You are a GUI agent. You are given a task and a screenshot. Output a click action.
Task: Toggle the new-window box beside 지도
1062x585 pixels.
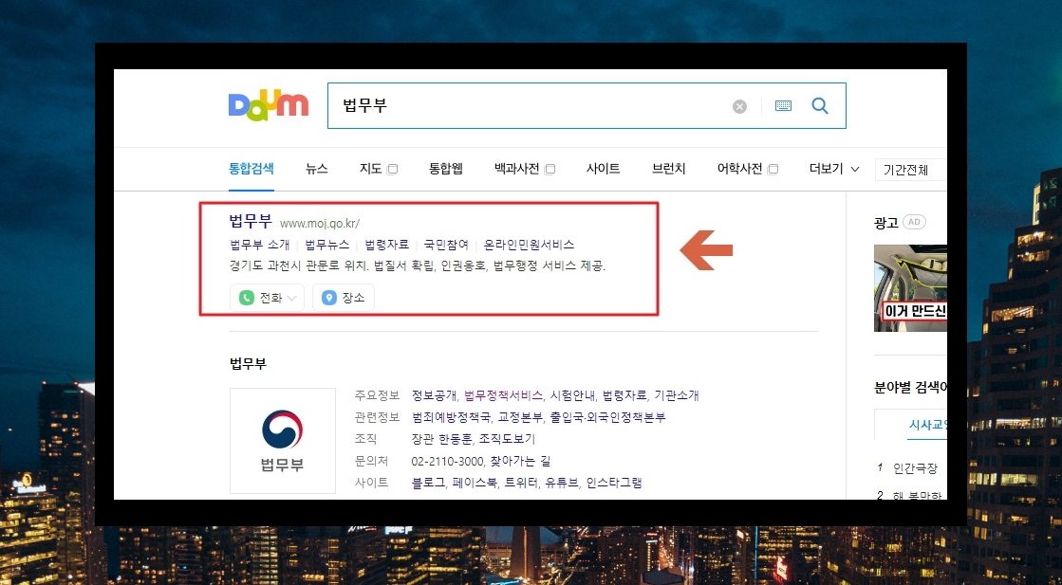coord(392,169)
